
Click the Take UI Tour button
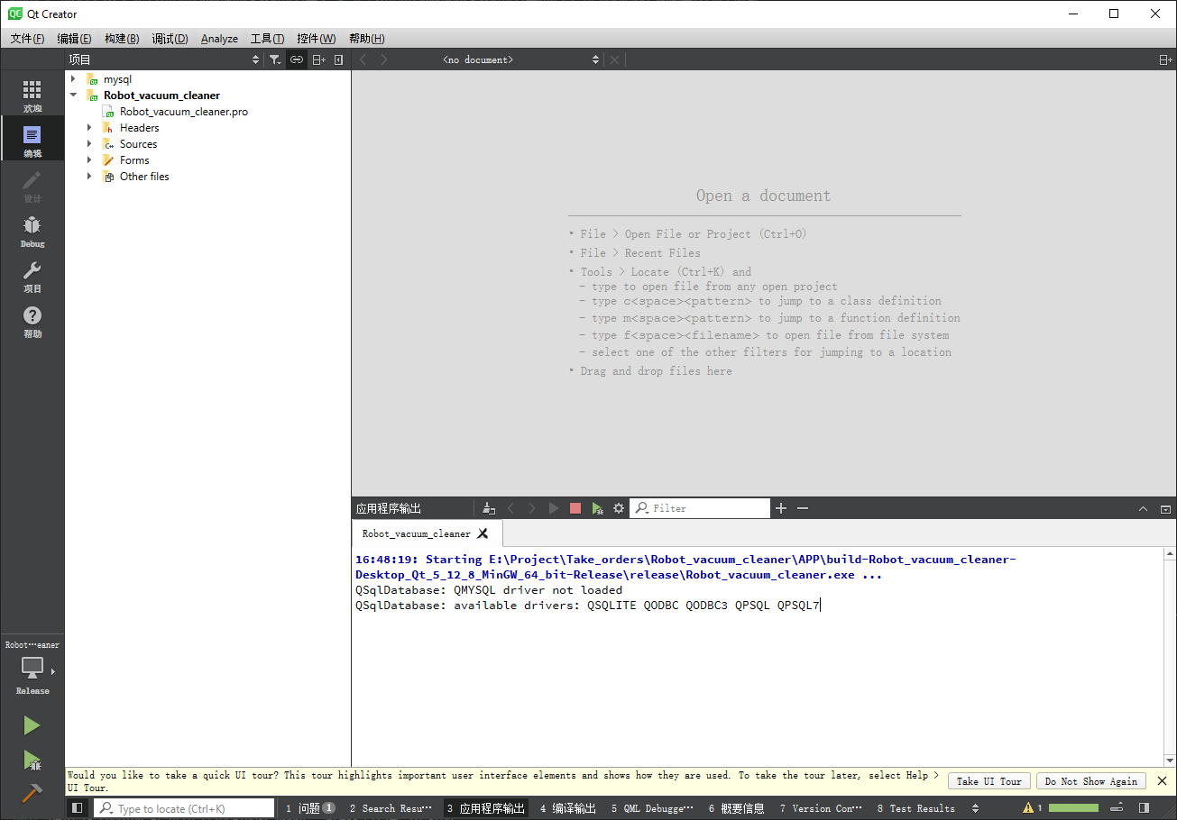tap(988, 781)
